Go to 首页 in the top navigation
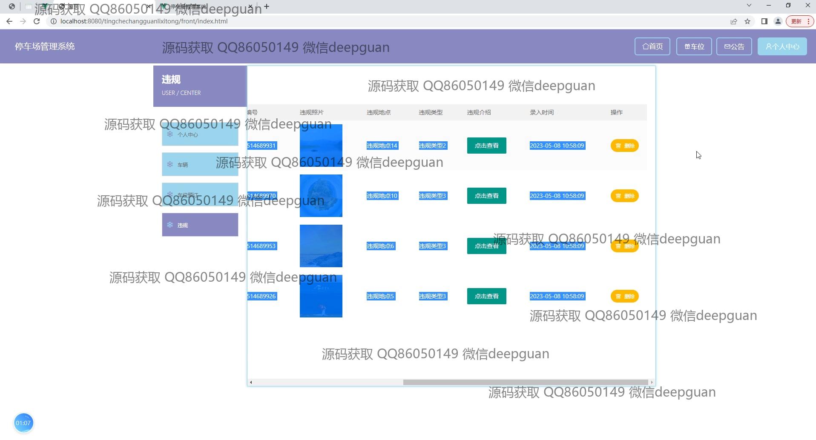 point(652,46)
